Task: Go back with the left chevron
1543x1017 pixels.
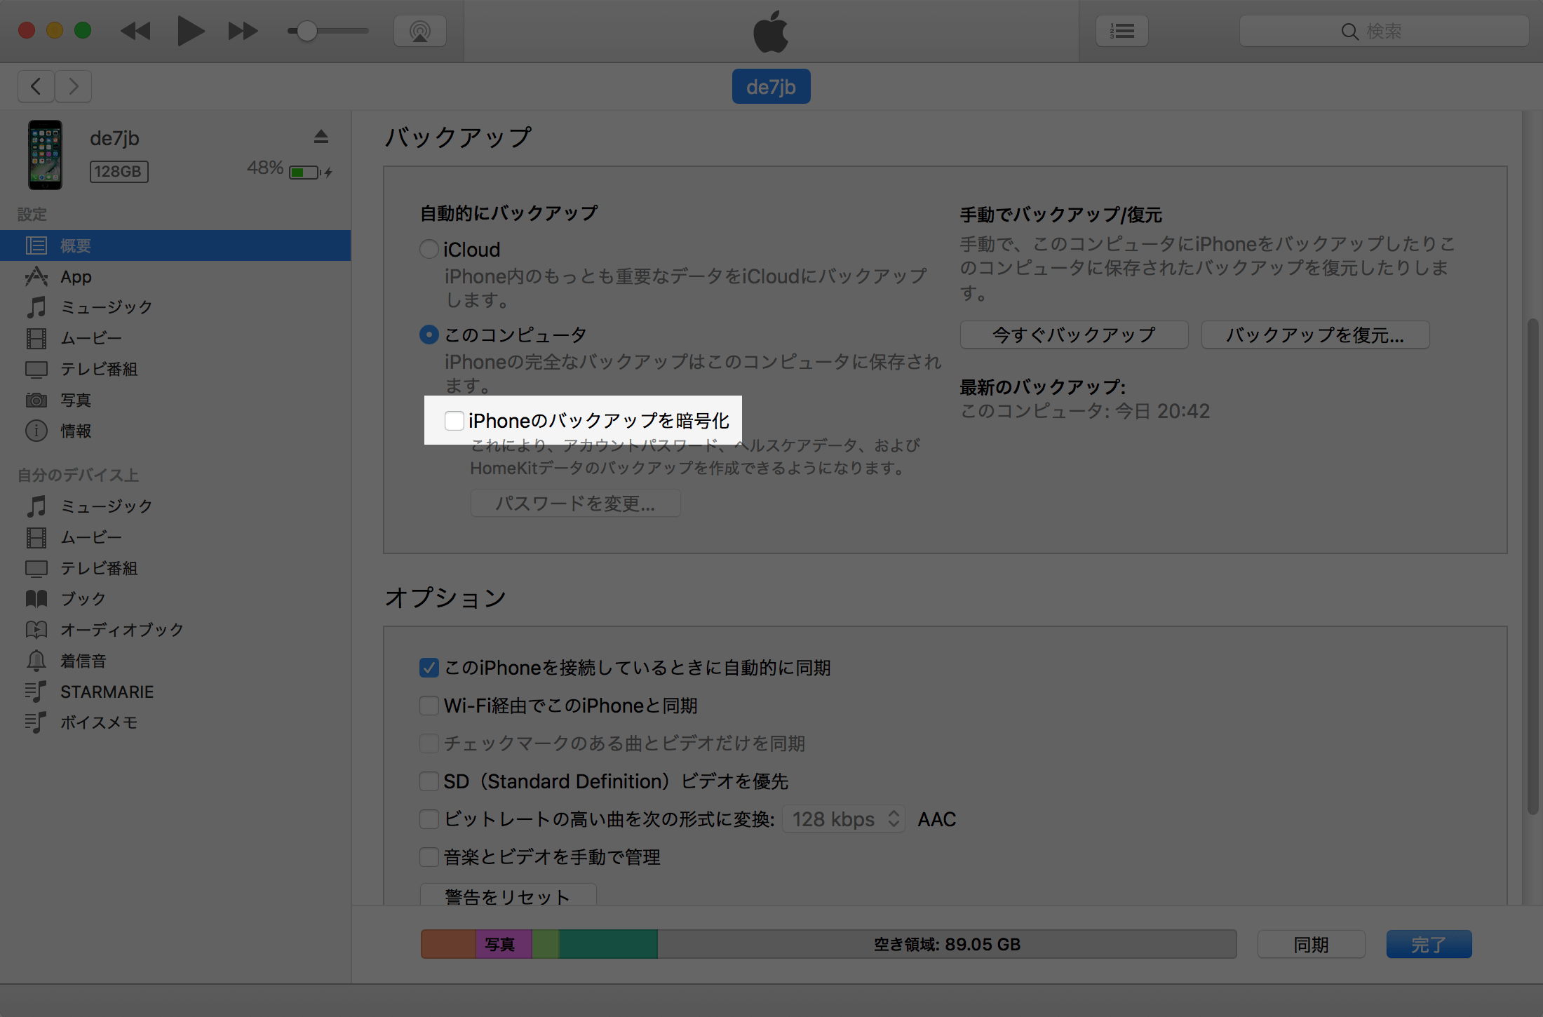Action: click(x=36, y=86)
